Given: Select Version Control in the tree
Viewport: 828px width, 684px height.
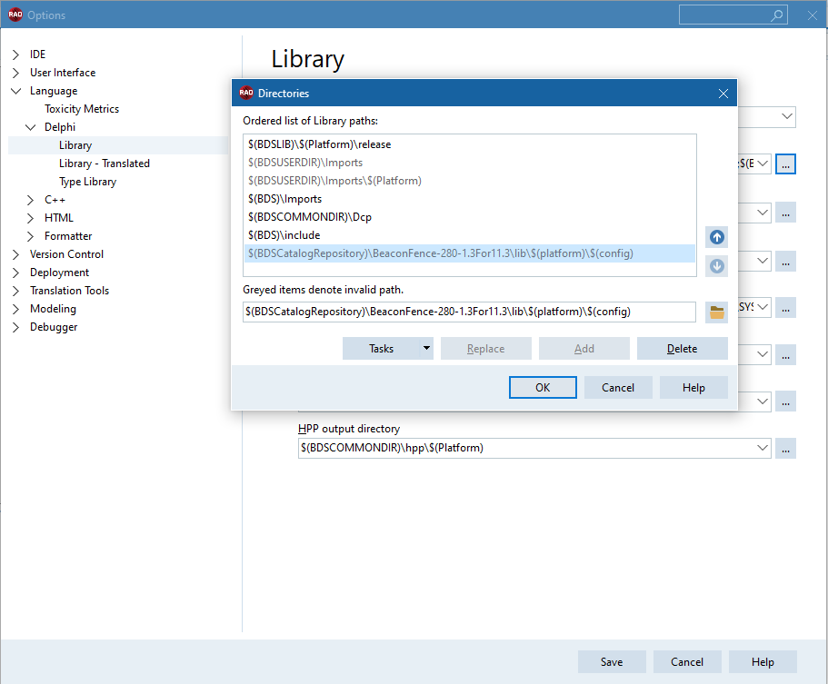Looking at the screenshot, I should pyautogui.click(x=66, y=254).
